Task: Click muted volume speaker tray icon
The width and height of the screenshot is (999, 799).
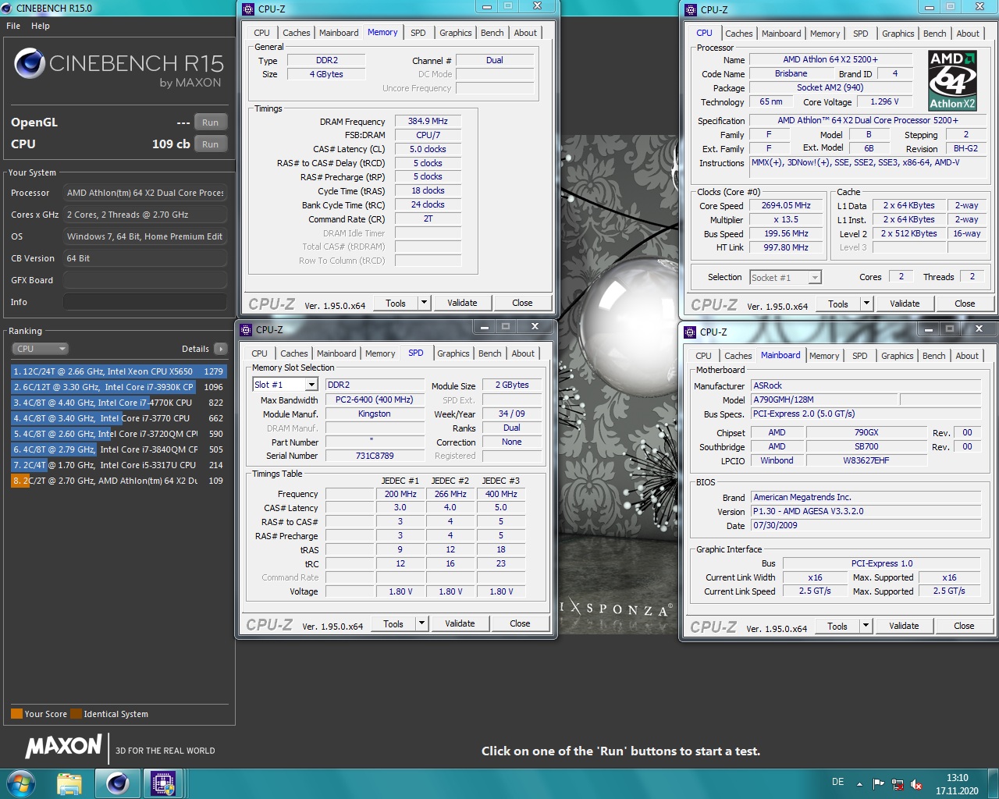Action: 916,783
